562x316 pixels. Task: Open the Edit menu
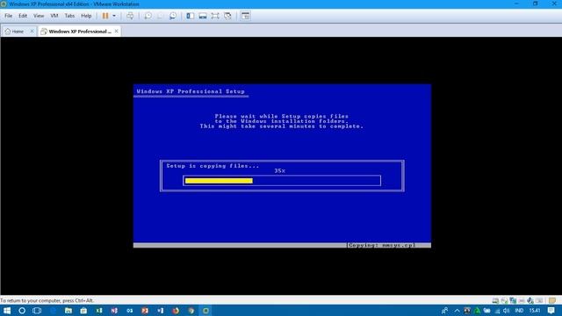[23, 16]
